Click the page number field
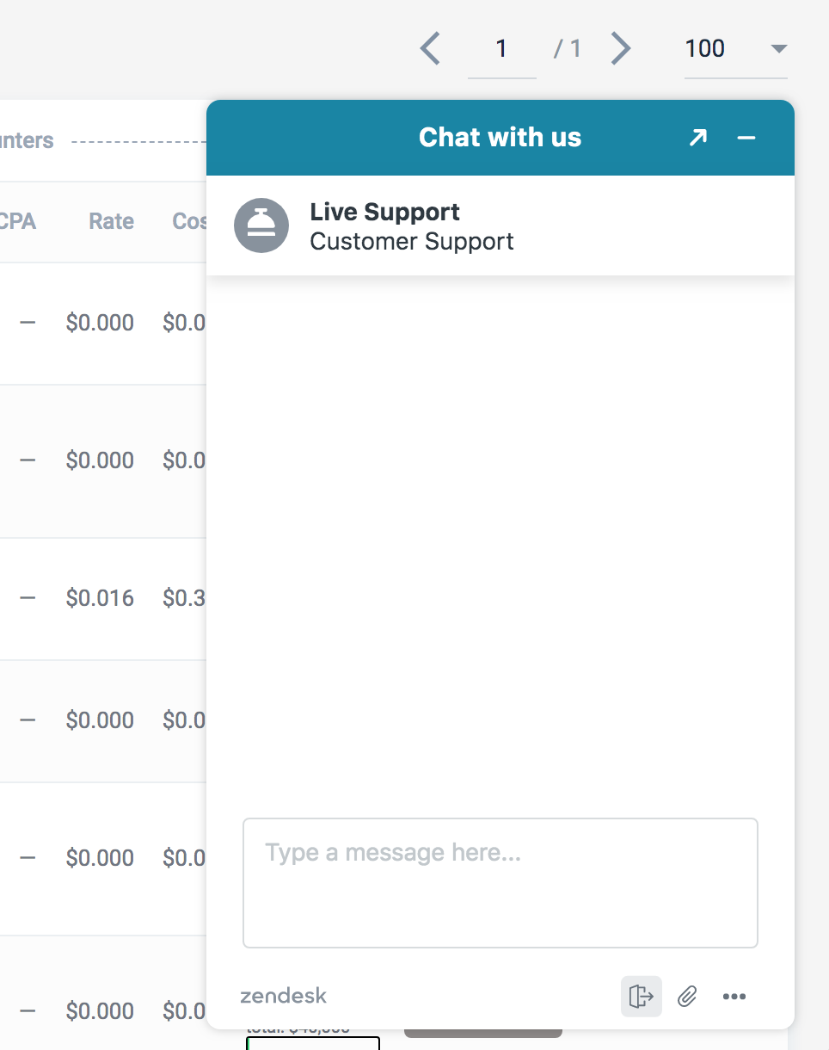 [x=502, y=49]
